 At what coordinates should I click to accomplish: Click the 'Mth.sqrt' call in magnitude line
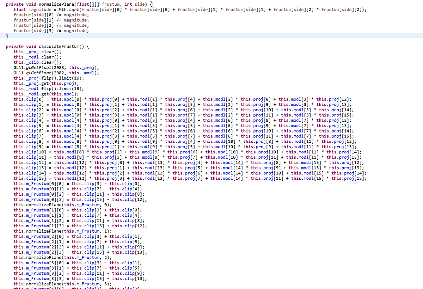pyautogui.click(x=69, y=10)
